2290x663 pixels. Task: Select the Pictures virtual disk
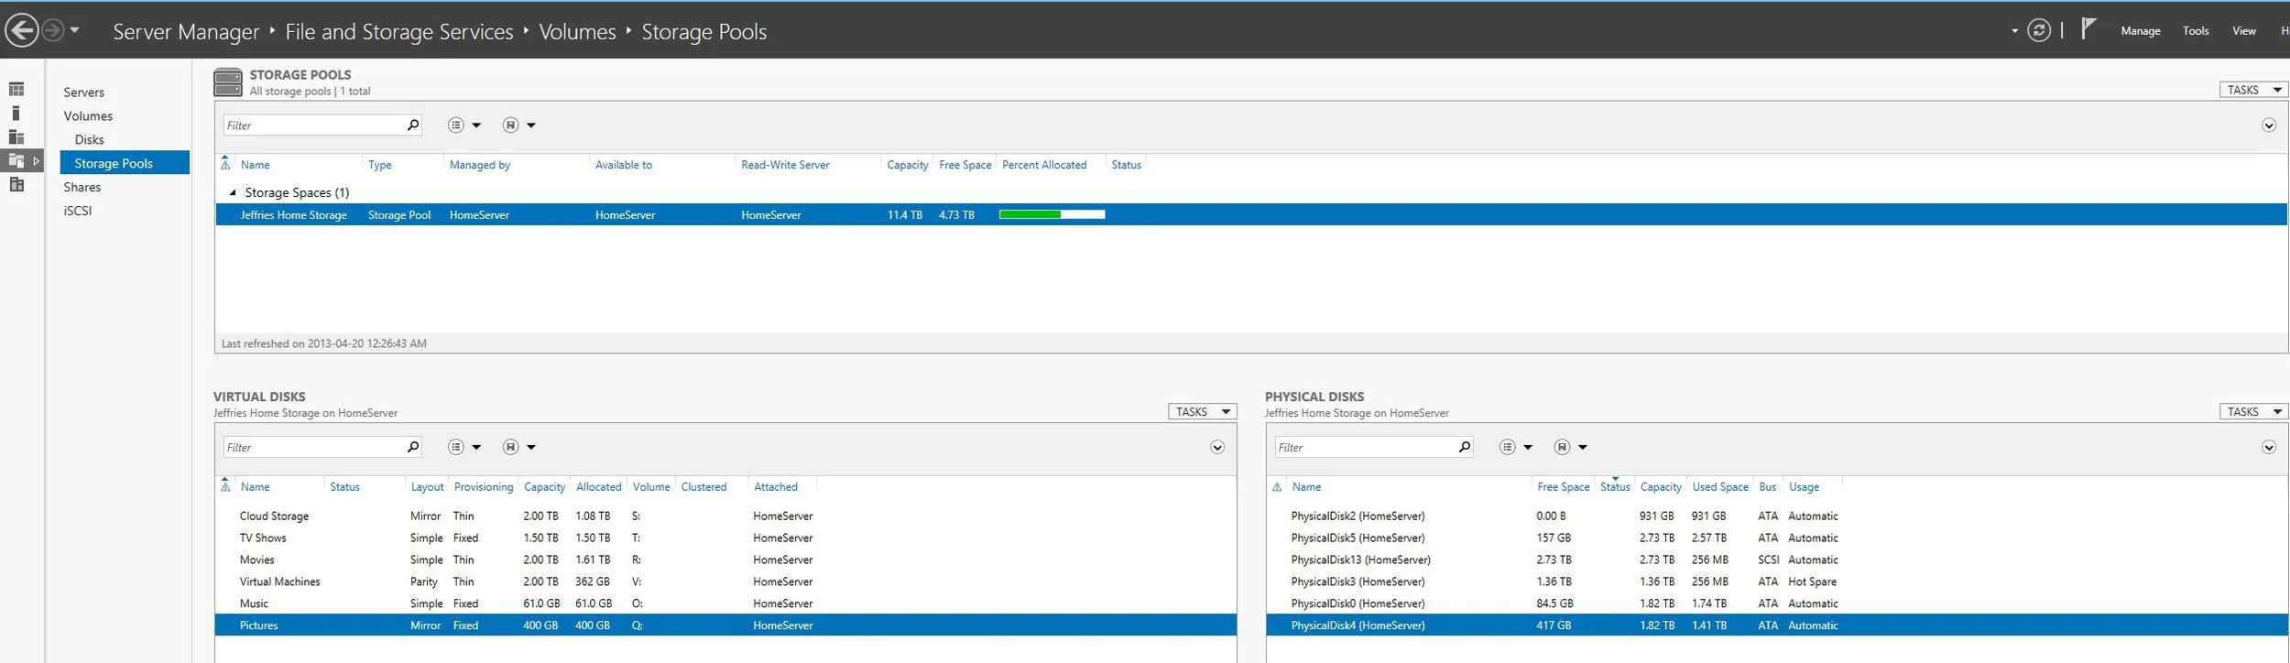[726, 625]
